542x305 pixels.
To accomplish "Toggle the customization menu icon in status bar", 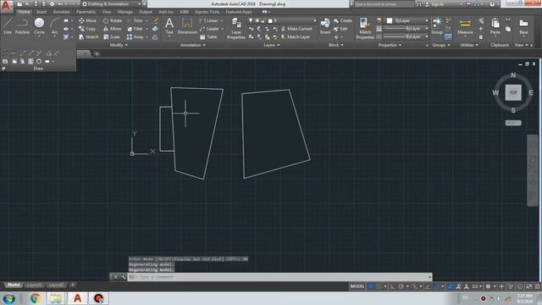I will coord(537,286).
